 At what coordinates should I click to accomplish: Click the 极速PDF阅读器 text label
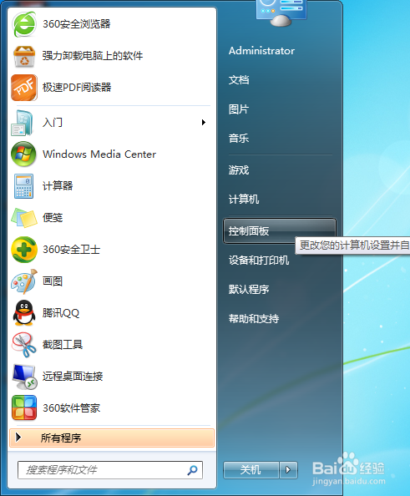77,88
